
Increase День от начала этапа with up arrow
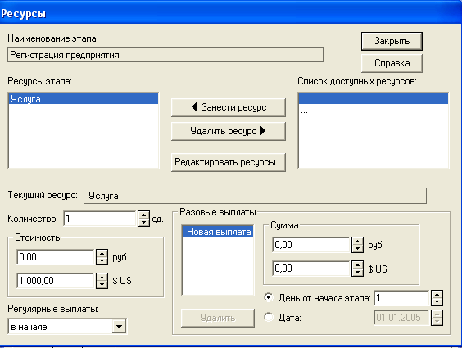pos(437,294)
